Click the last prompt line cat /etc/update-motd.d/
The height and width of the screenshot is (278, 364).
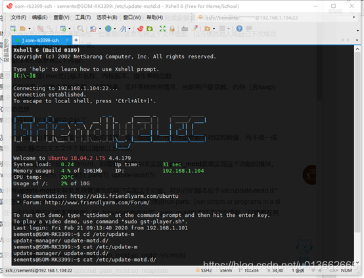pyautogui.click(x=85, y=260)
